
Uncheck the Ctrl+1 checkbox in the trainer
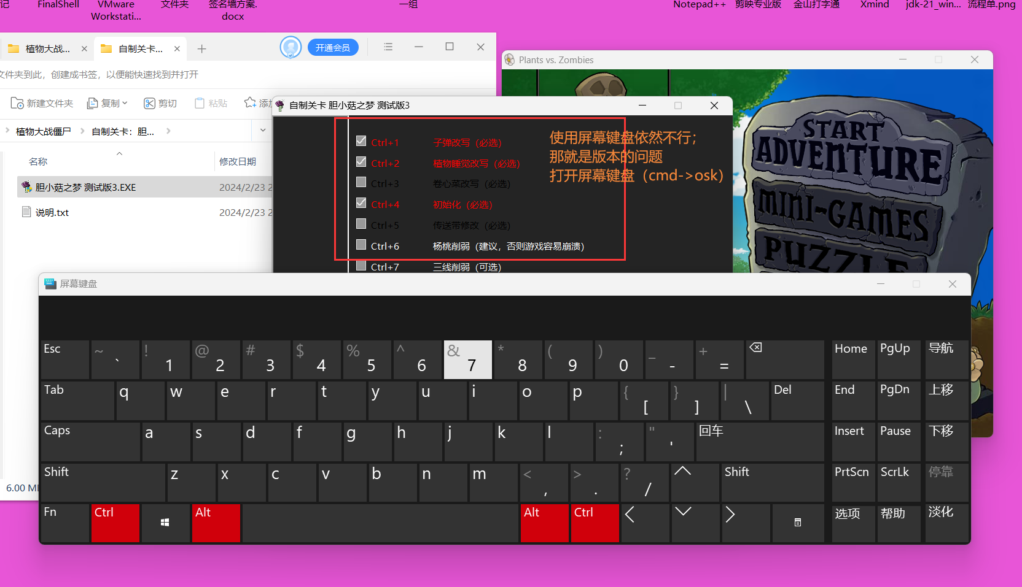(361, 141)
